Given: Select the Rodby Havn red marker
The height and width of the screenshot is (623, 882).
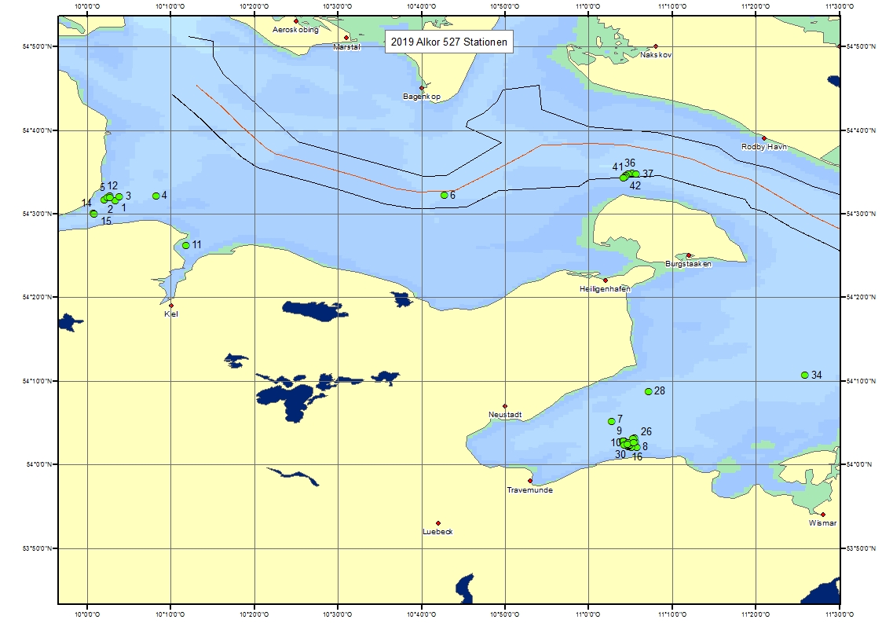Looking at the screenshot, I should 763,138.
